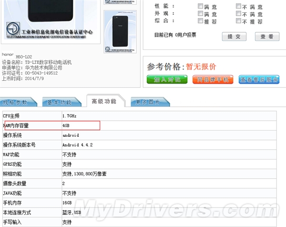This screenshot has width=286, height=227.
Task: Click the RAM内存容量 label
Action: [x=16, y=125]
